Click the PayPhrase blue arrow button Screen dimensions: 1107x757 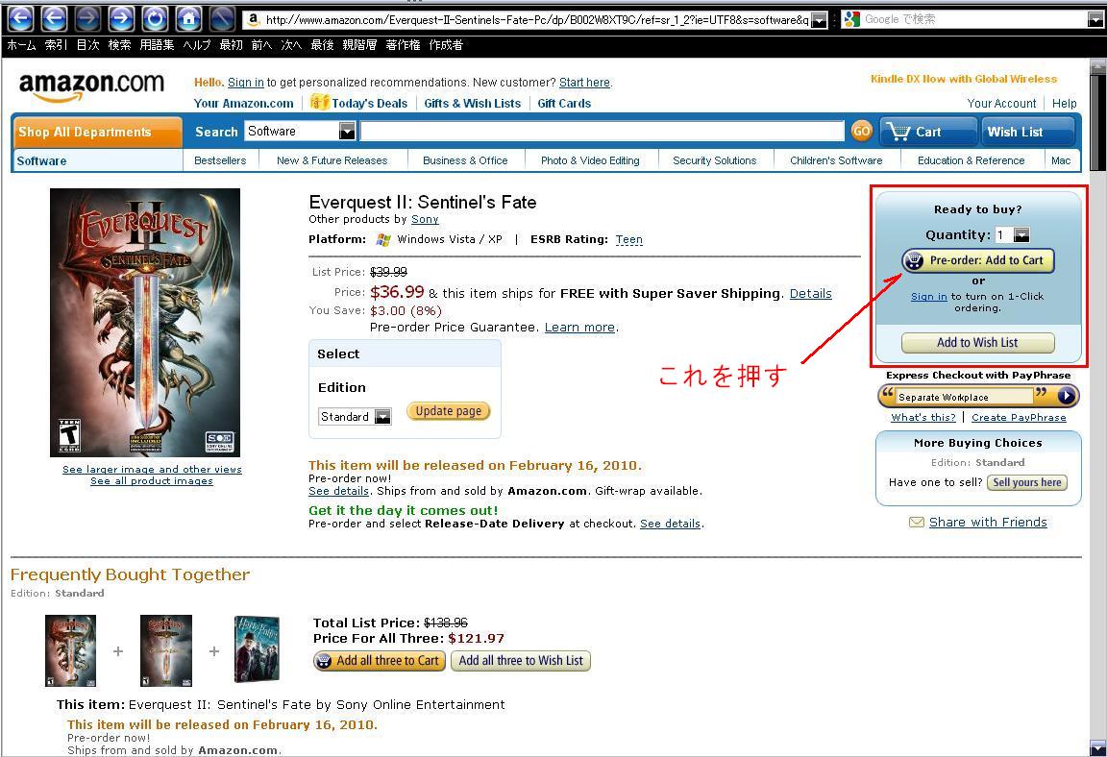tap(1067, 397)
